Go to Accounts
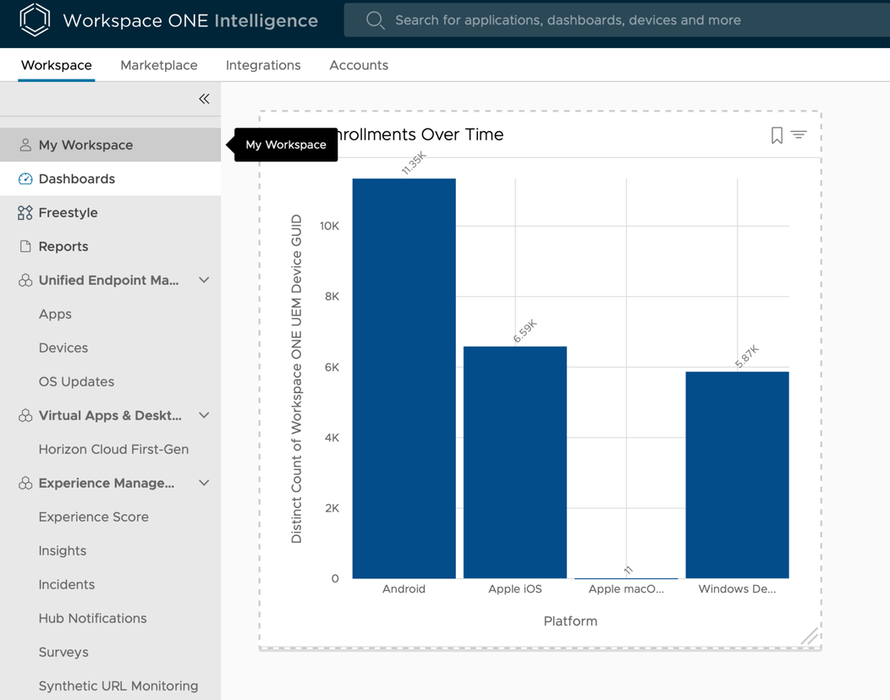The width and height of the screenshot is (890, 700). [x=358, y=65]
